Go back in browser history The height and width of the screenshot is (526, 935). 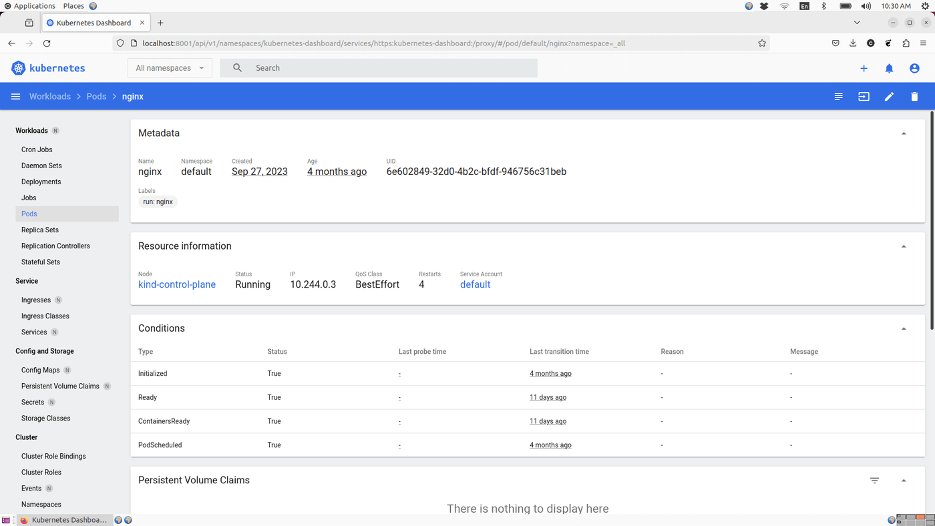(11, 43)
